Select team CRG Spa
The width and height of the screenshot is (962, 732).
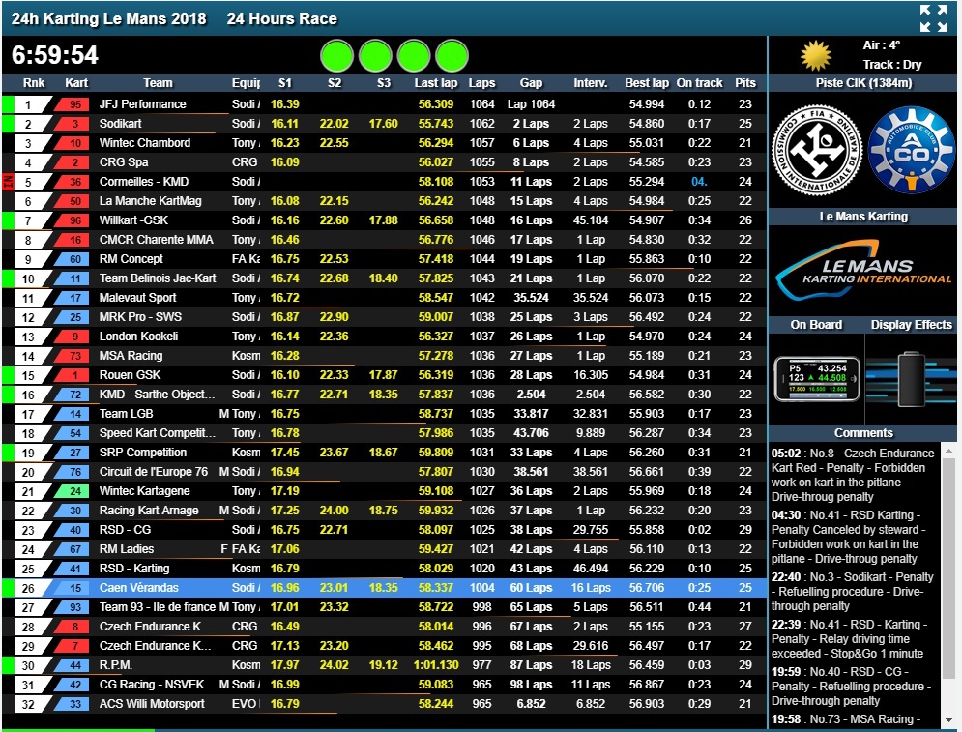tap(124, 162)
